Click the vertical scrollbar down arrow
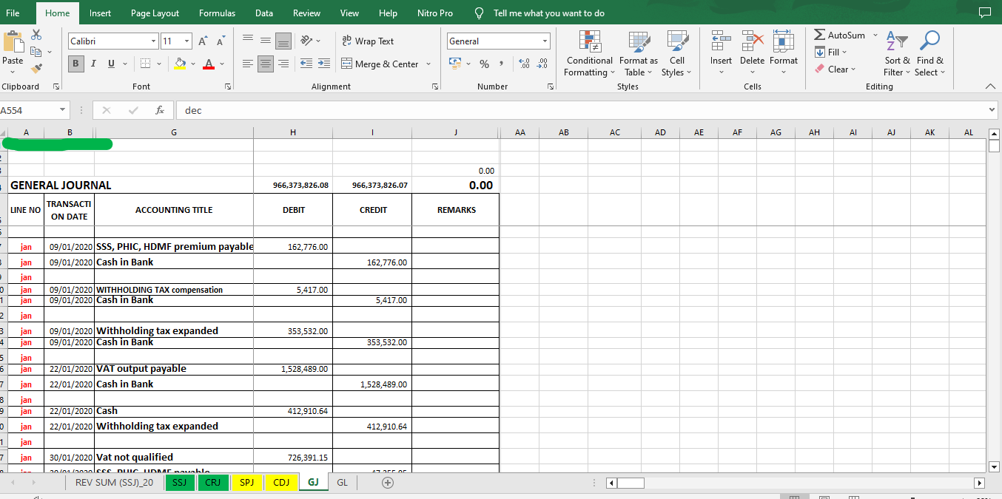This screenshot has width=1002, height=499. tap(995, 466)
